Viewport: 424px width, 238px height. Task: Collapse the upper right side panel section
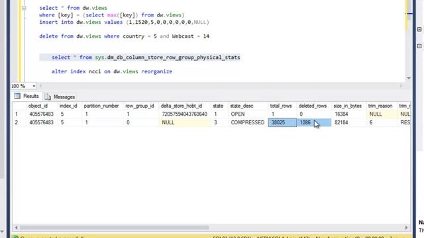419,29
